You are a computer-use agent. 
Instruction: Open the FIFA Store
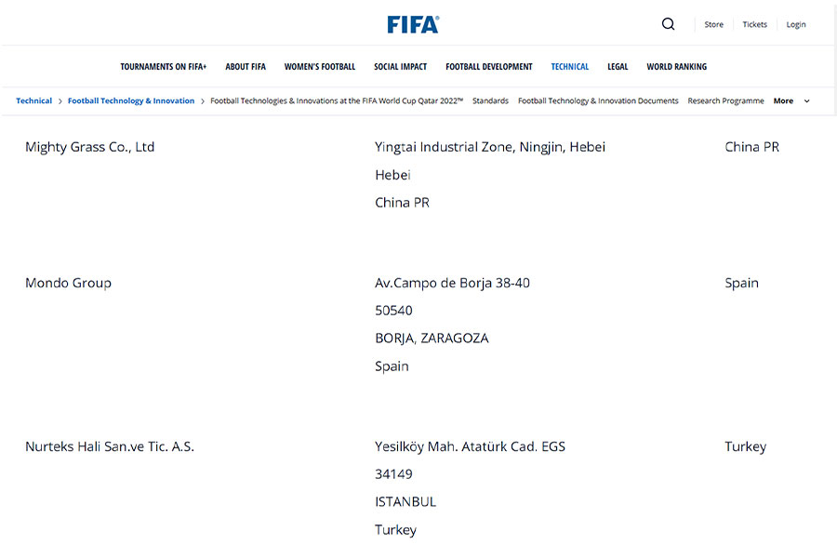tap(713, 24)
